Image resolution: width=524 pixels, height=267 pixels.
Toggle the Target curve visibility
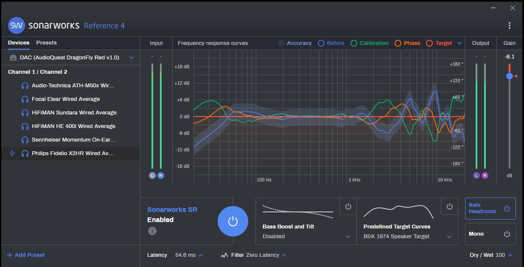439,43
